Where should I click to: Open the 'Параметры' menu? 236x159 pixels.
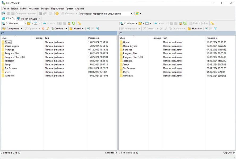[x=57, y=8]
